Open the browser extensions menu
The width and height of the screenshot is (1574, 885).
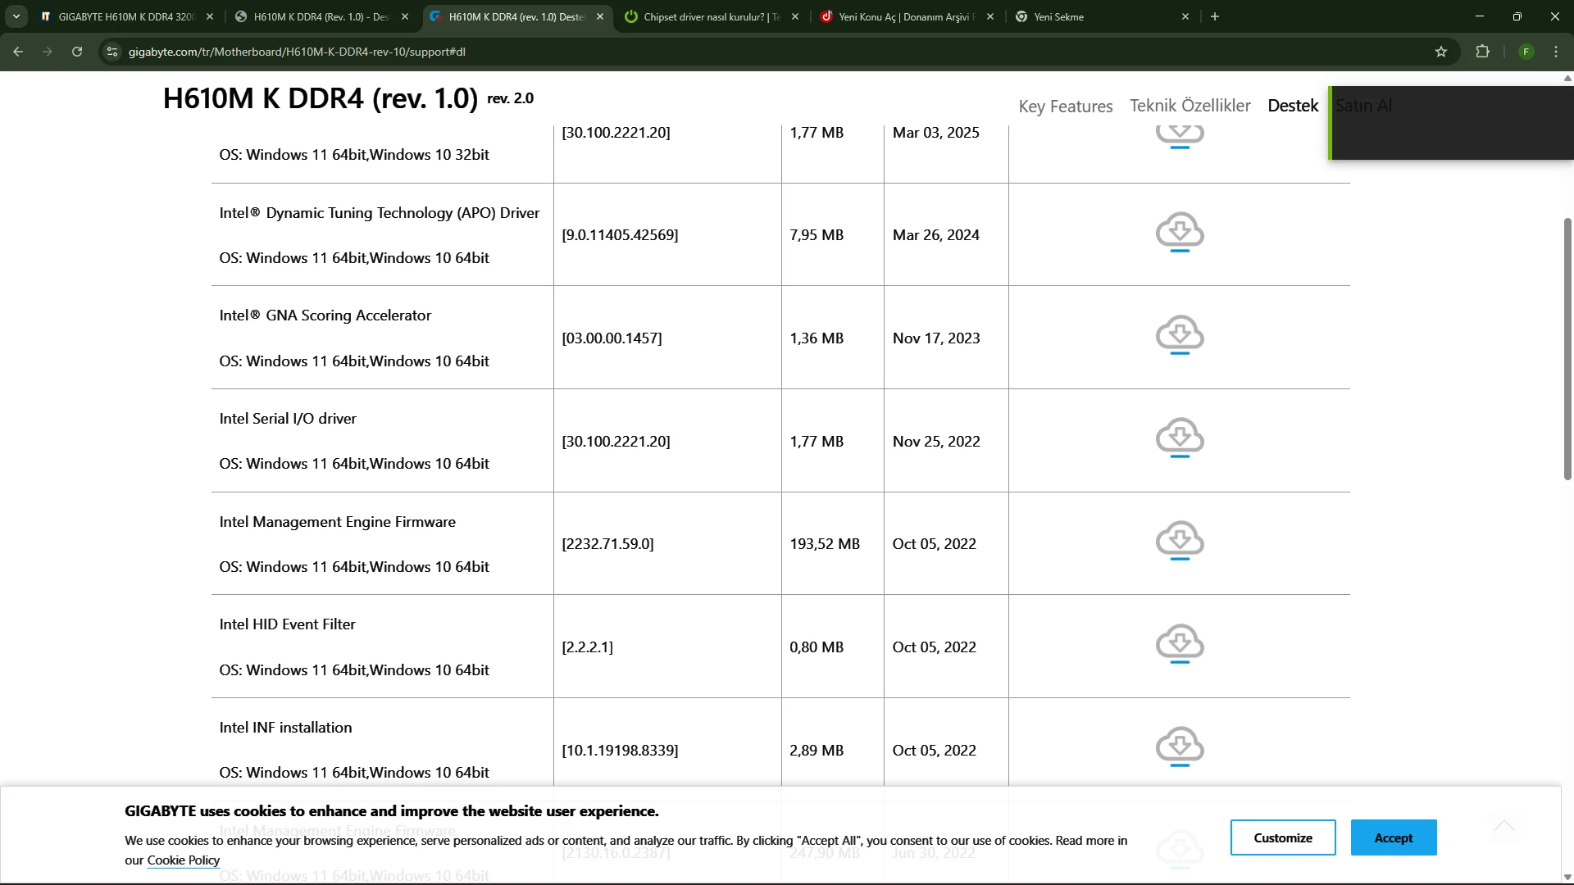tap(1482, 52)
